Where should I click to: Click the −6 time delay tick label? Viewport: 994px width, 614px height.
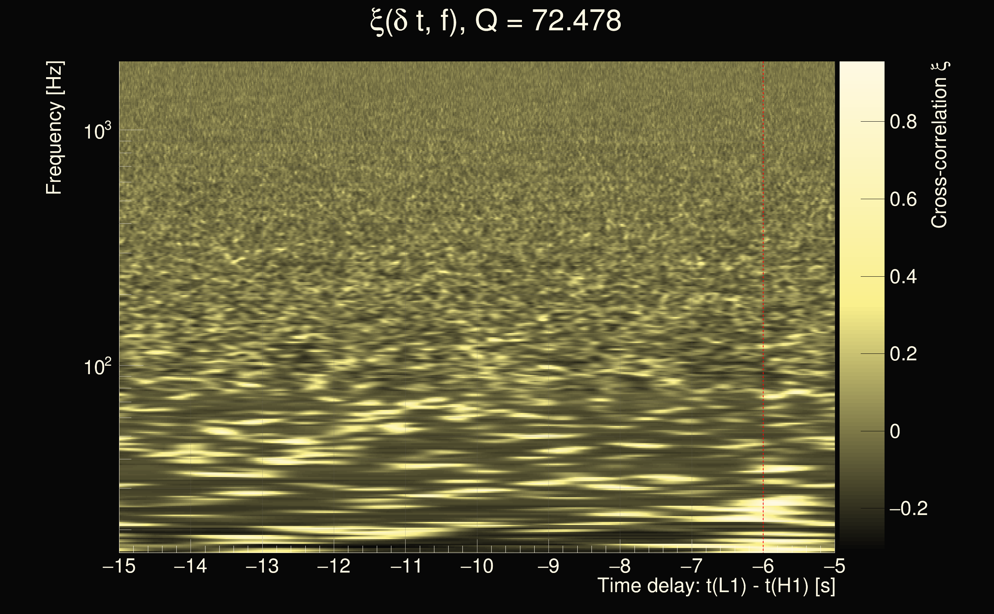tap(763, 566)
